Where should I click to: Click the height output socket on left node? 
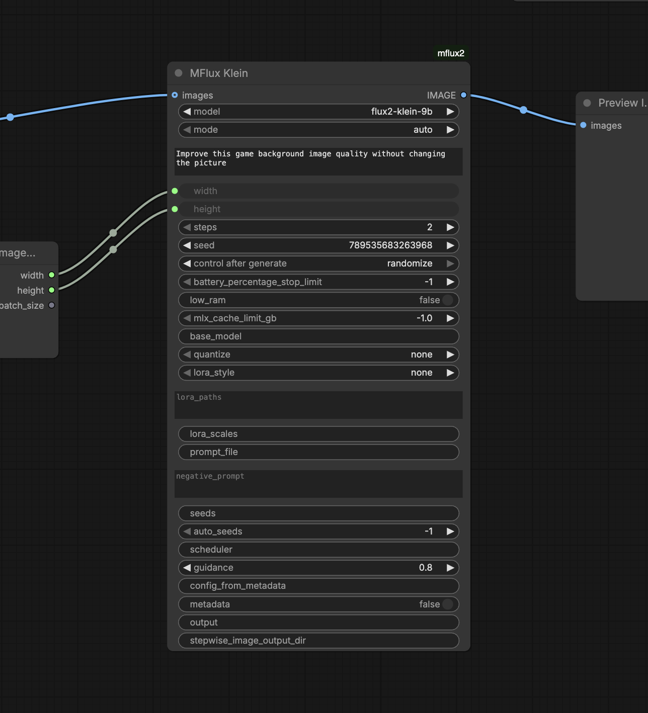click(51, 290)
